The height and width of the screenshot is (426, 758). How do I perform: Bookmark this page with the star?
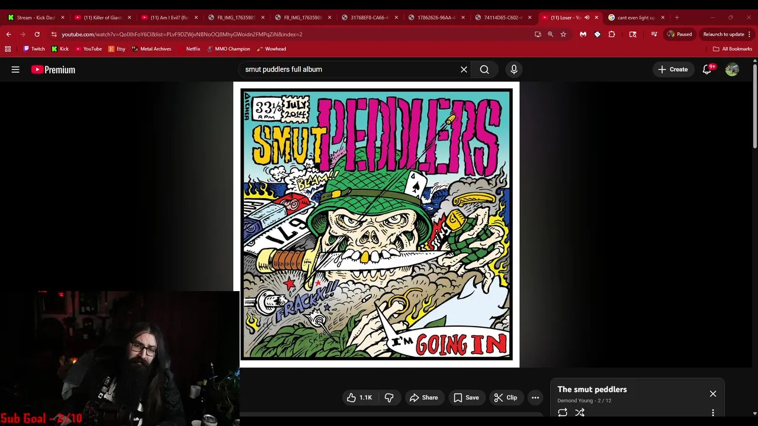click(x=563, y=34)
